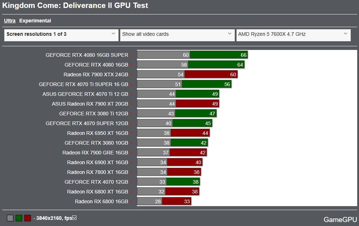
Task: Open the AMD Ryzen 5 7600X processor dropdown
Action: (x=293, y=35)
